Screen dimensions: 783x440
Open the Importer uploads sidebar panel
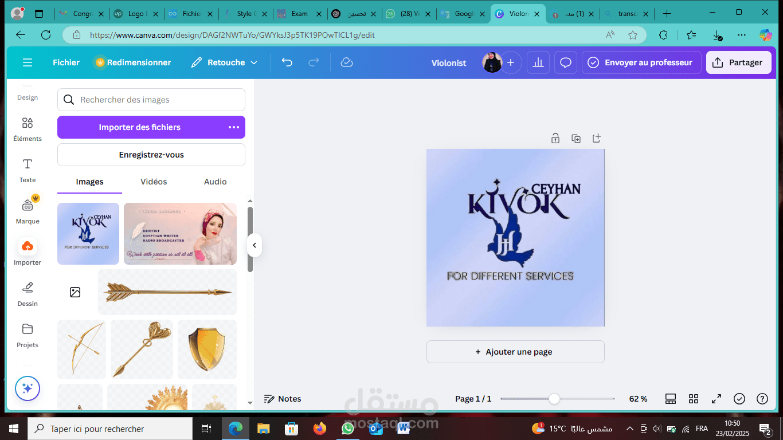pyautogui.click(x=28, y=252)
